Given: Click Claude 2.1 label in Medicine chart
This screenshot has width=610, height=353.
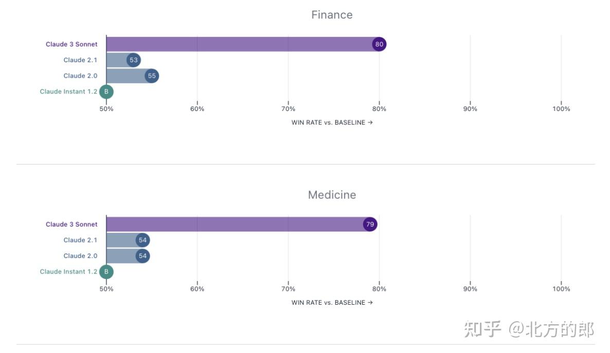Looking at the screenshot, I should coord(80,240).
